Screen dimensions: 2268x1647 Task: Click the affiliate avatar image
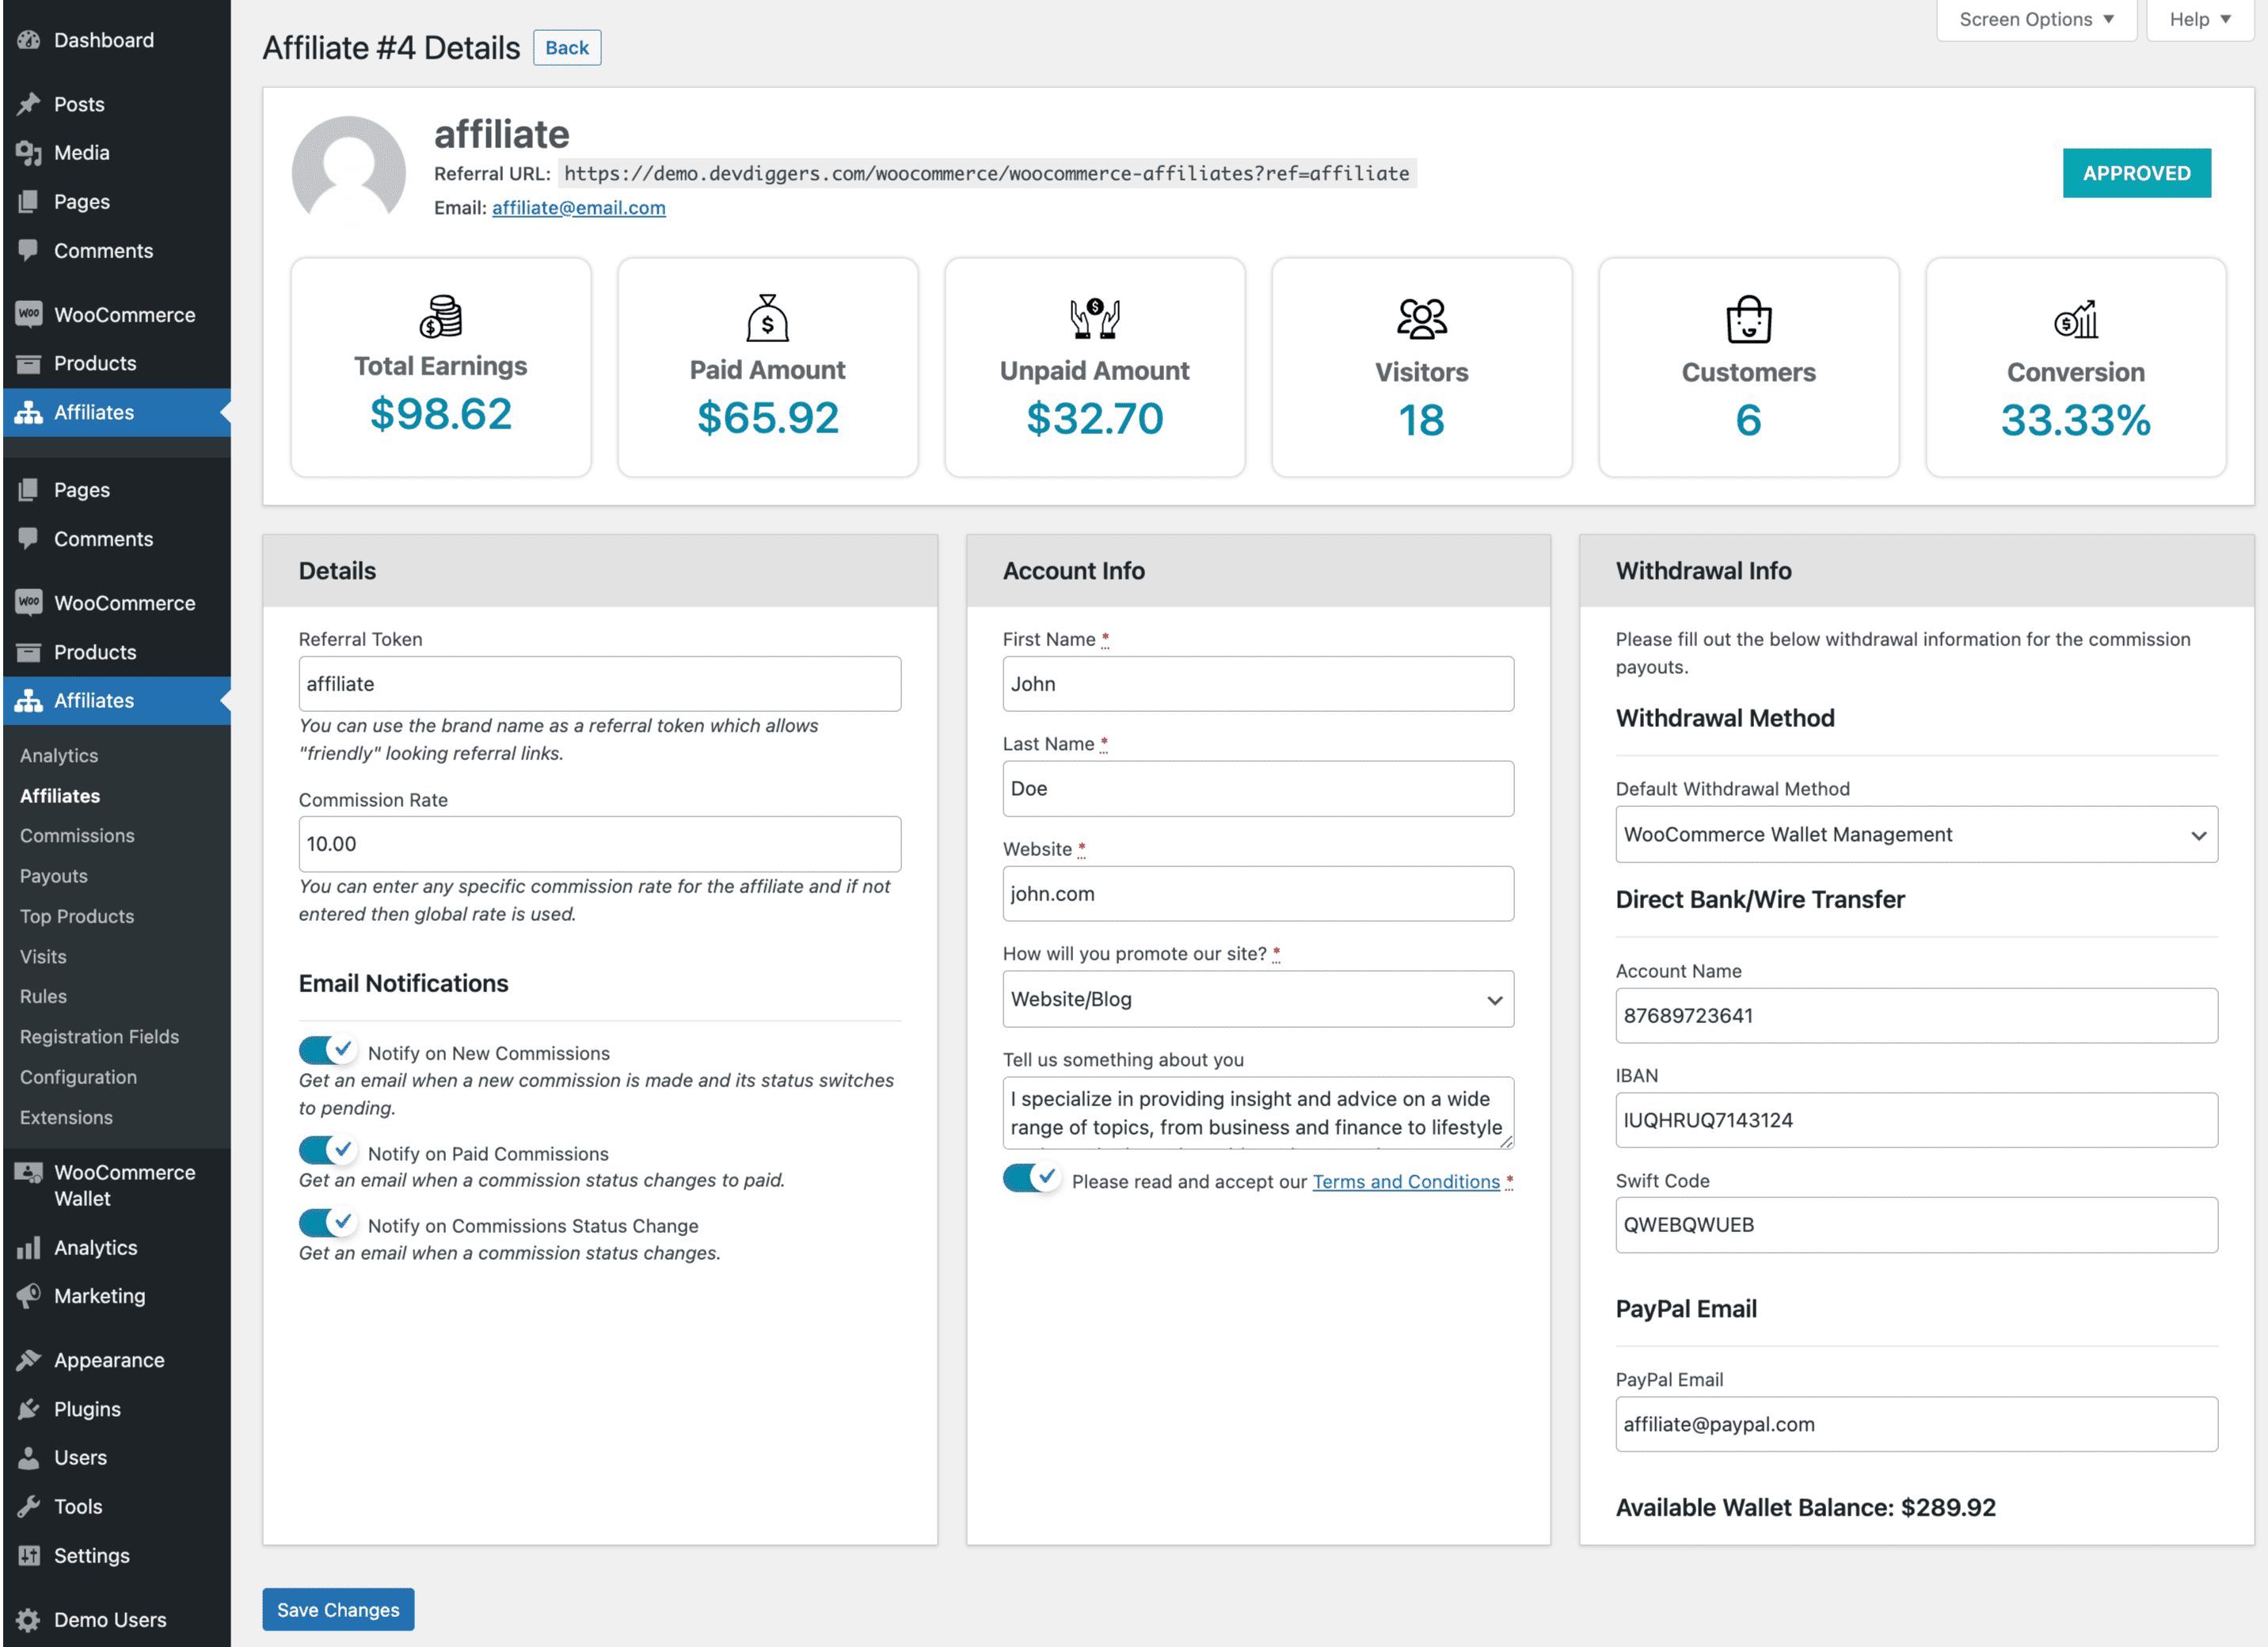pyautogui.click(x=348, y=172)
